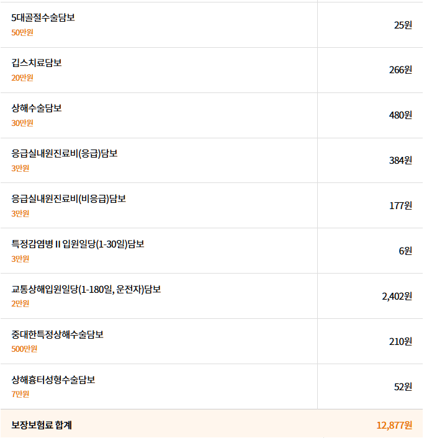The width and height of the screenshot is (437, 438).
Task: Select 응급실내원진료비(응급)담보 item
Action: coord(65,153)
